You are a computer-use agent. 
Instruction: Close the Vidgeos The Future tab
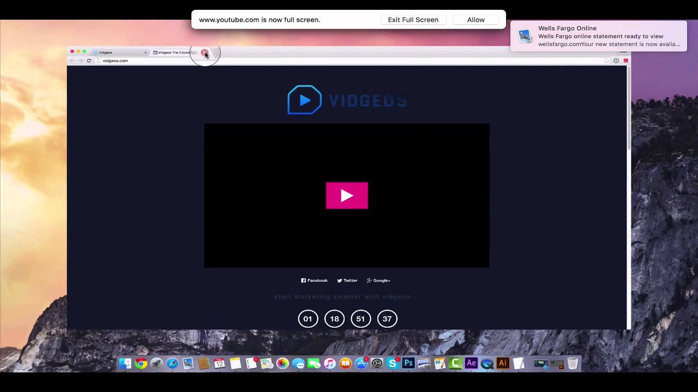[x=204, y=53]
